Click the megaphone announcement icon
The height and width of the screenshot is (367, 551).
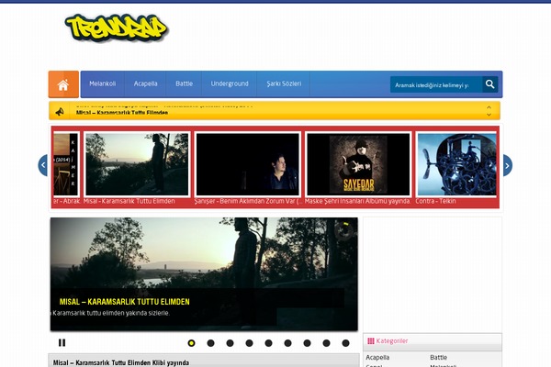[60, 112]
